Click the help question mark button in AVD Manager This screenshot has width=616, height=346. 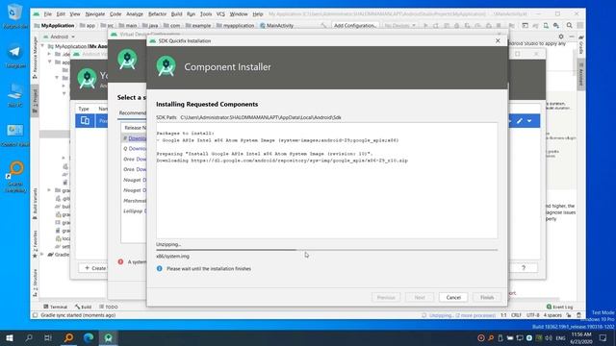[524, 268]
